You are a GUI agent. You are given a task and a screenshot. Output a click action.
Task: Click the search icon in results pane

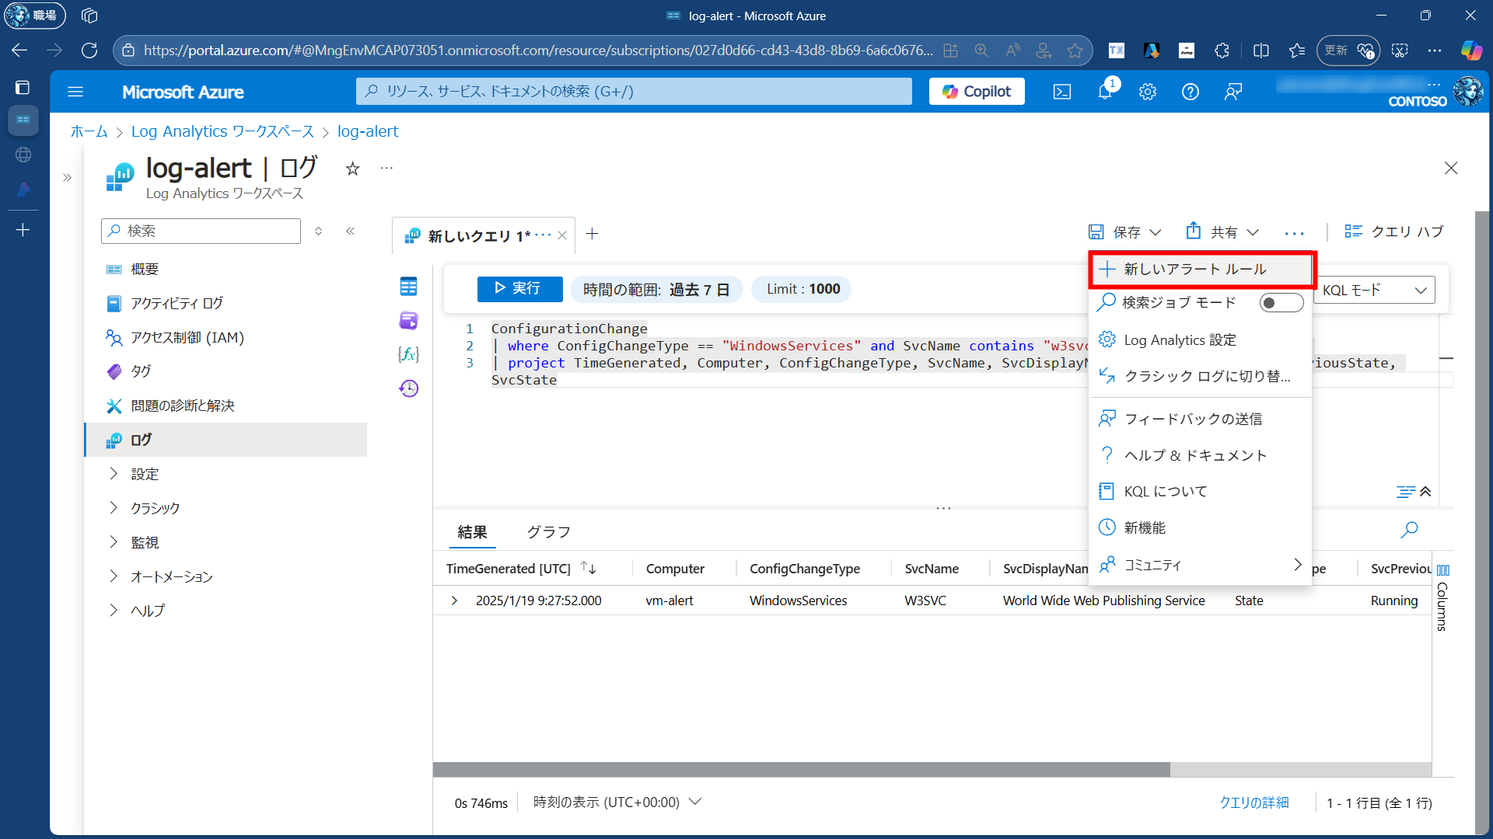1409,530
